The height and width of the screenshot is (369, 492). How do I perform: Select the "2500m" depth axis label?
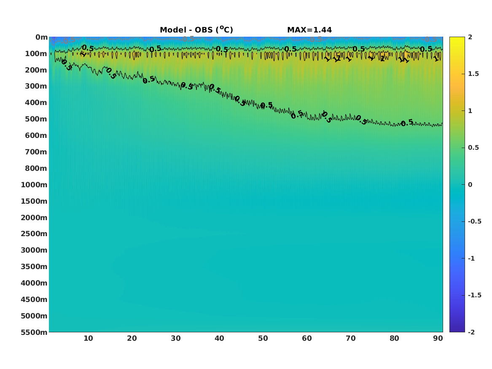click(x=34, y=234)
